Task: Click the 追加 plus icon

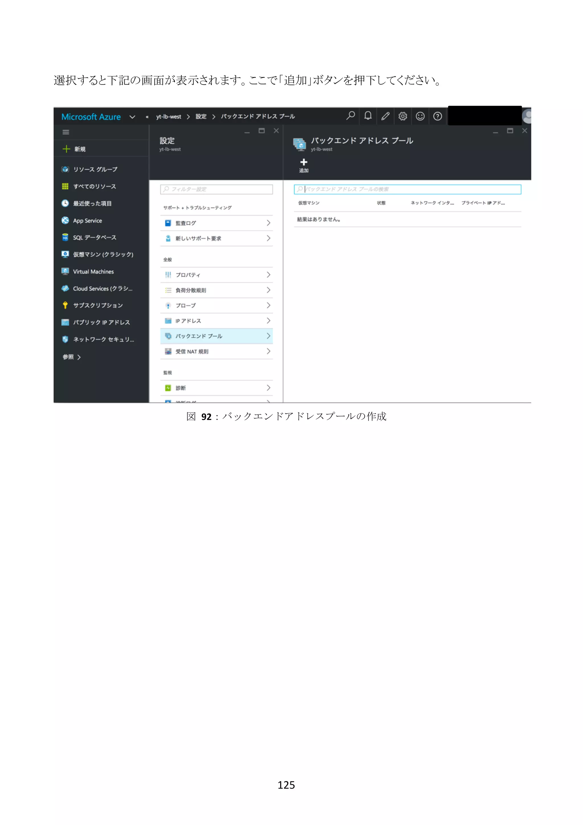Action: click(303, 163)
